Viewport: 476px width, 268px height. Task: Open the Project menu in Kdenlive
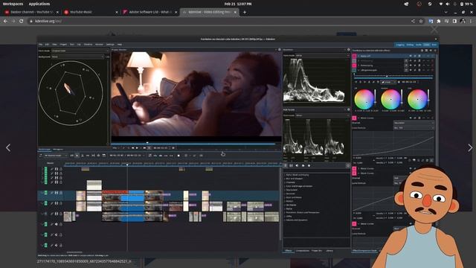click(x=63, y=45)
